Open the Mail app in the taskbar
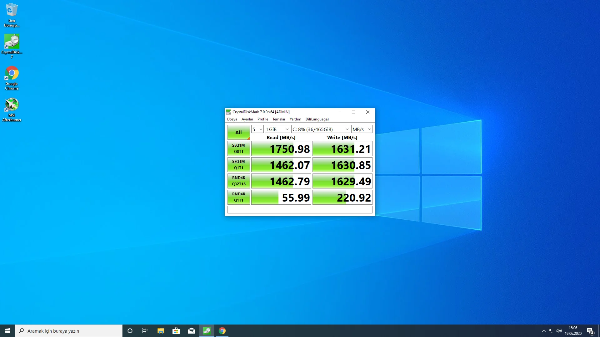 (x=192, y=331)
